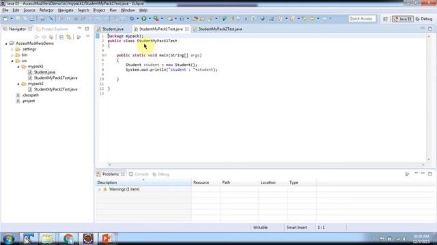Image resolution: width=437 pixels, height=245 pixels.
Task: Click the Location column header
Action: point(273,182)
